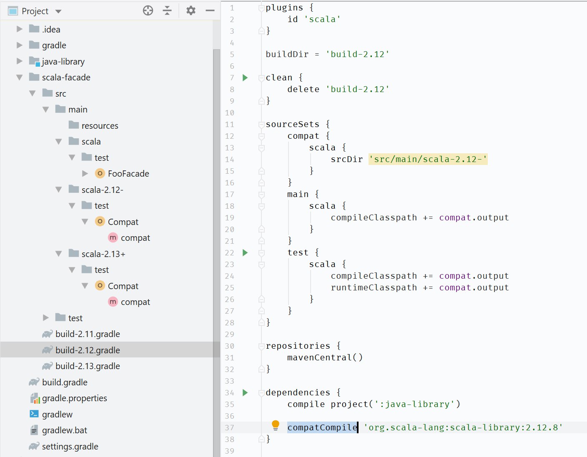Open build-2.13.gradle file
Screen dimensions: 587x457
click(81, 366)
